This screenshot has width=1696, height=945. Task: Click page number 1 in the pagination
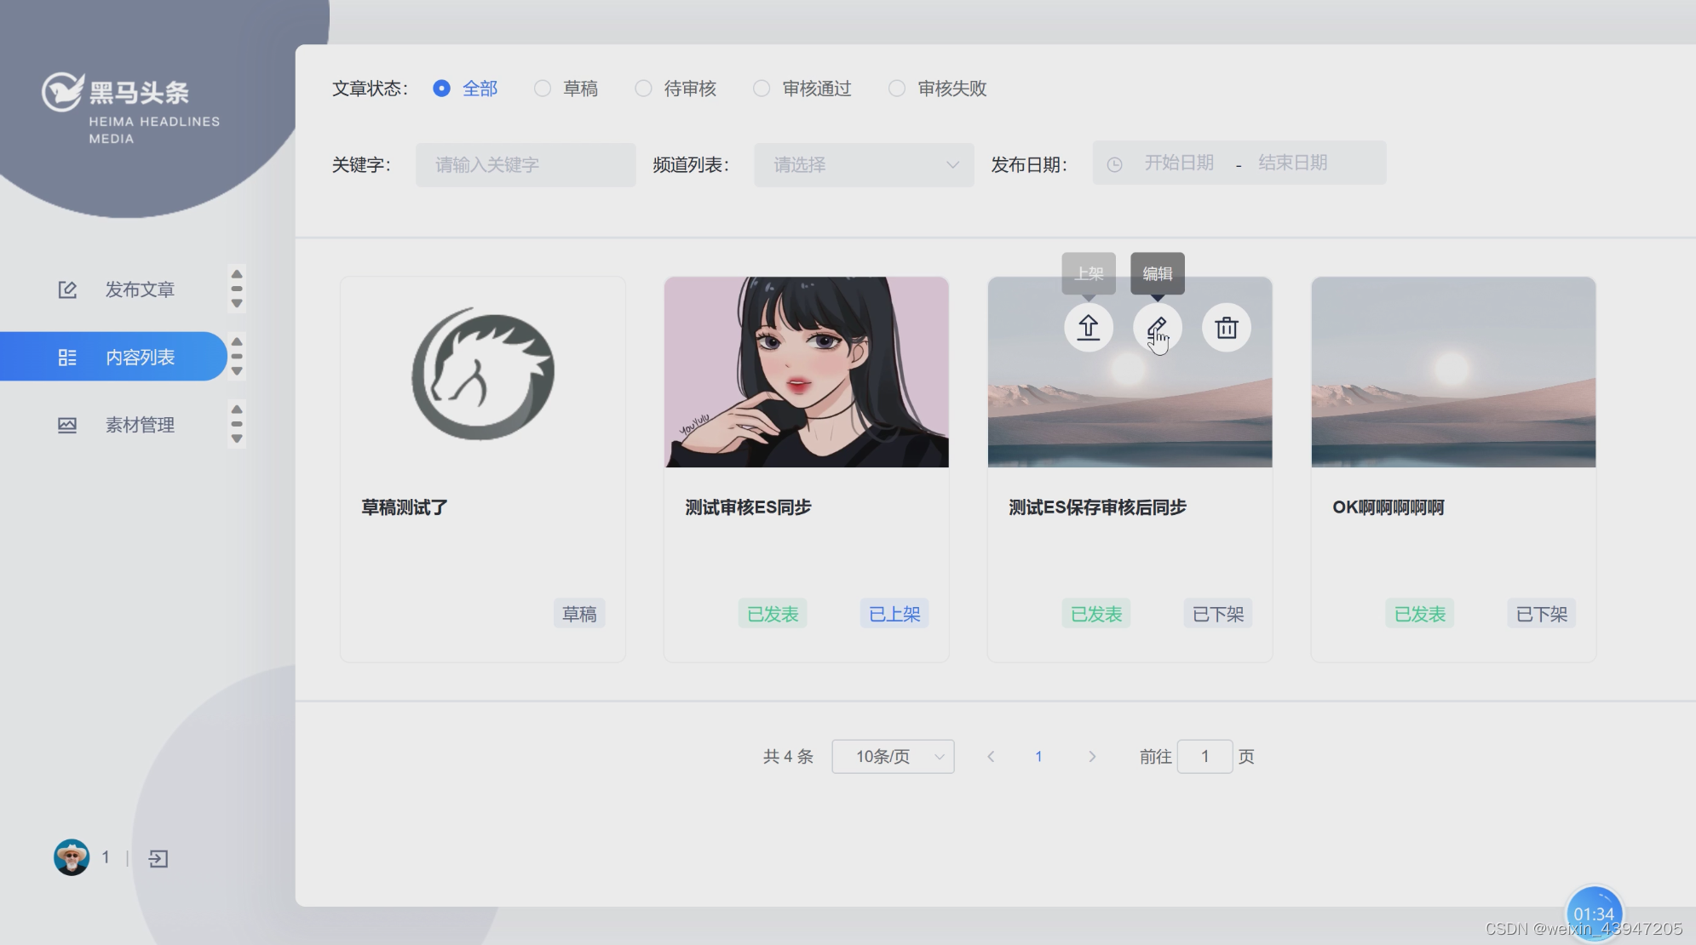point(1038,756)
